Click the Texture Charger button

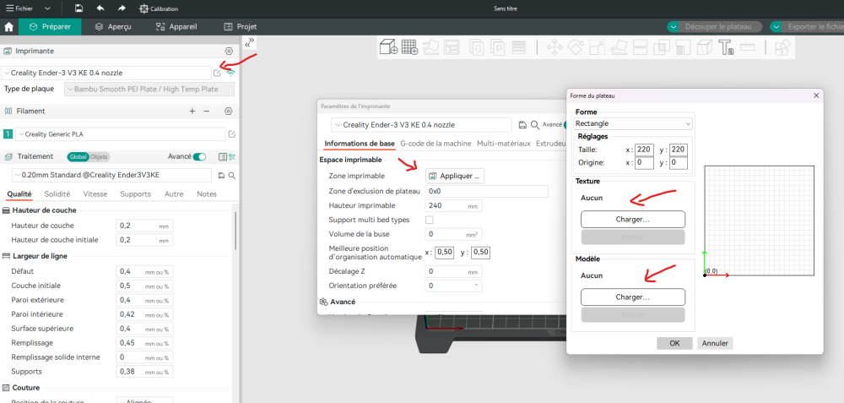(x=633, y=220)
